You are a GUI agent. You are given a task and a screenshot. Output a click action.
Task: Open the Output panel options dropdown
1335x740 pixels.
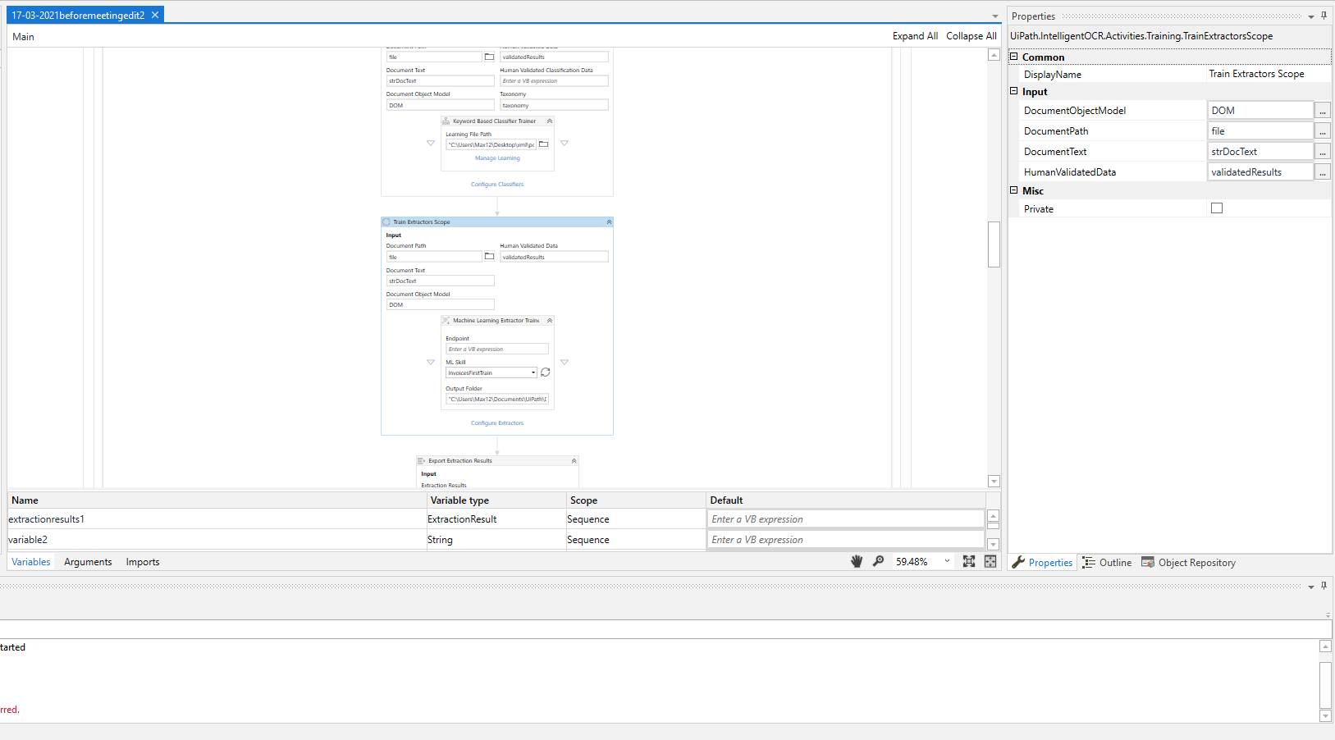[1311, 587]
